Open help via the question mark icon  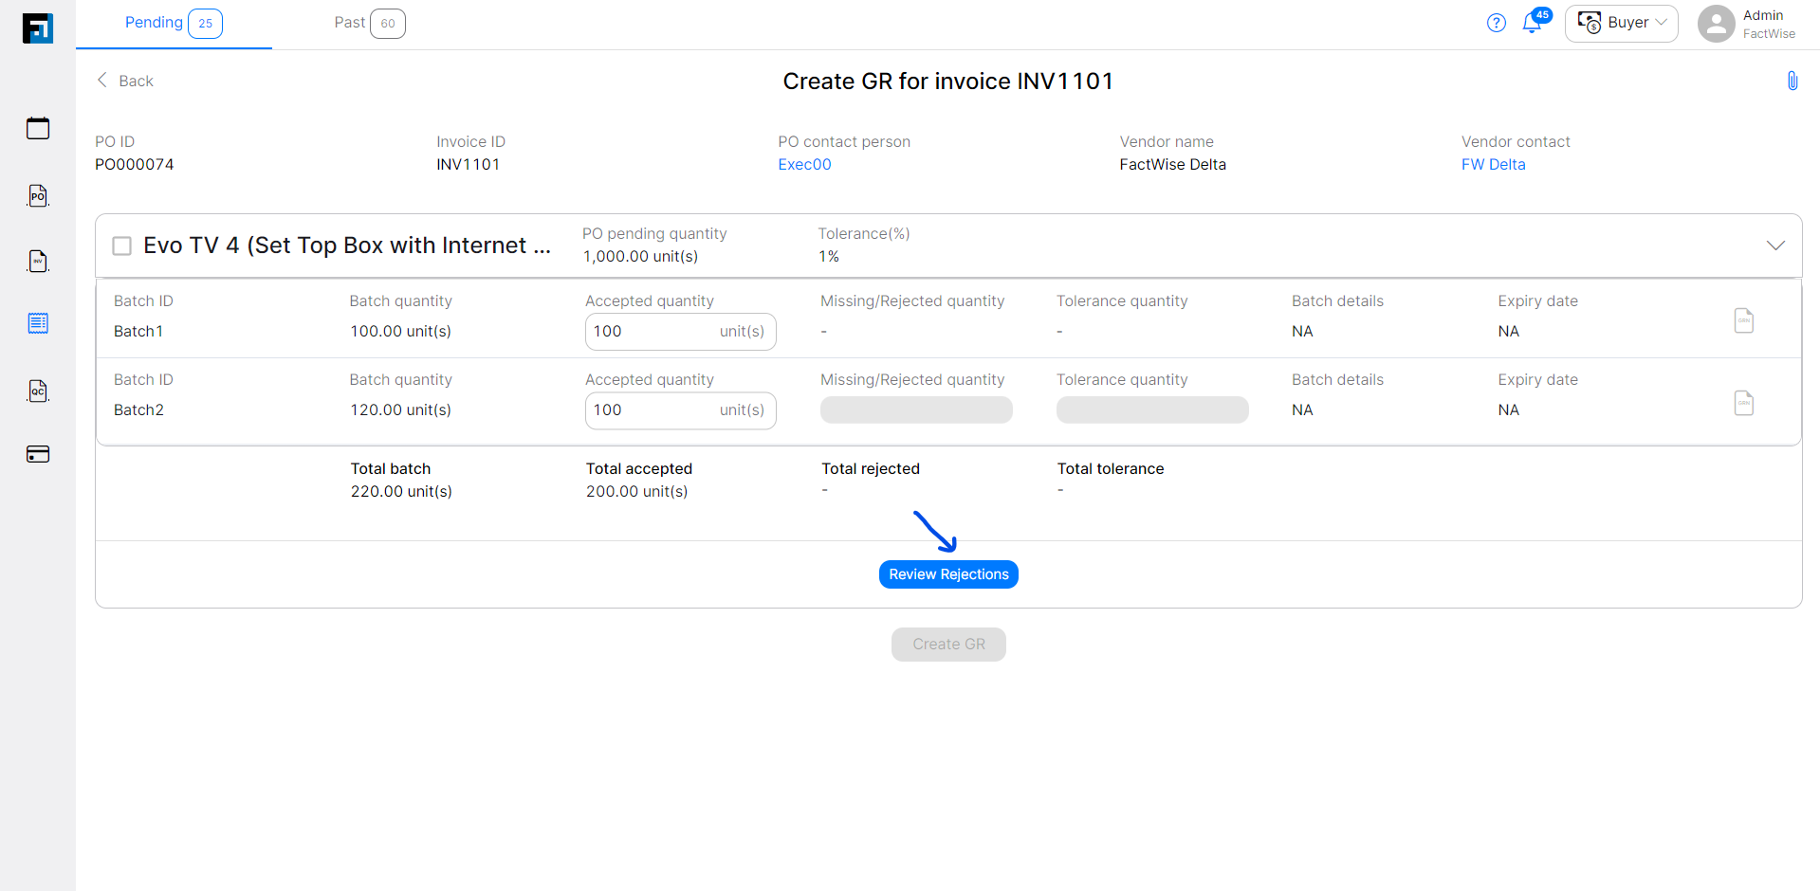[x=1496, y=22]
